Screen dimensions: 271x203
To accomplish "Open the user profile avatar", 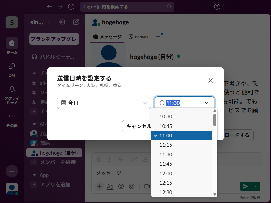I will click(x=12, y=189).
